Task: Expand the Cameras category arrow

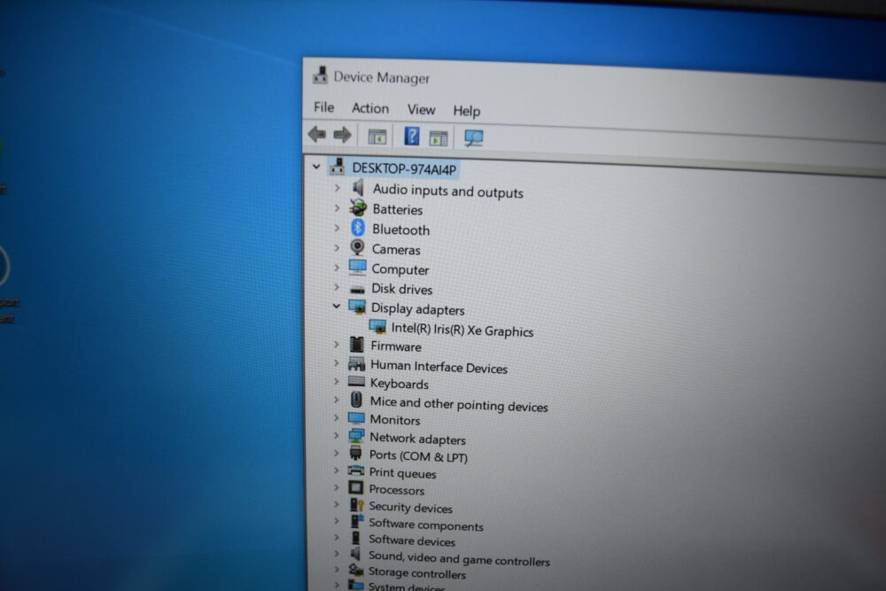Action: pos(337,247)
